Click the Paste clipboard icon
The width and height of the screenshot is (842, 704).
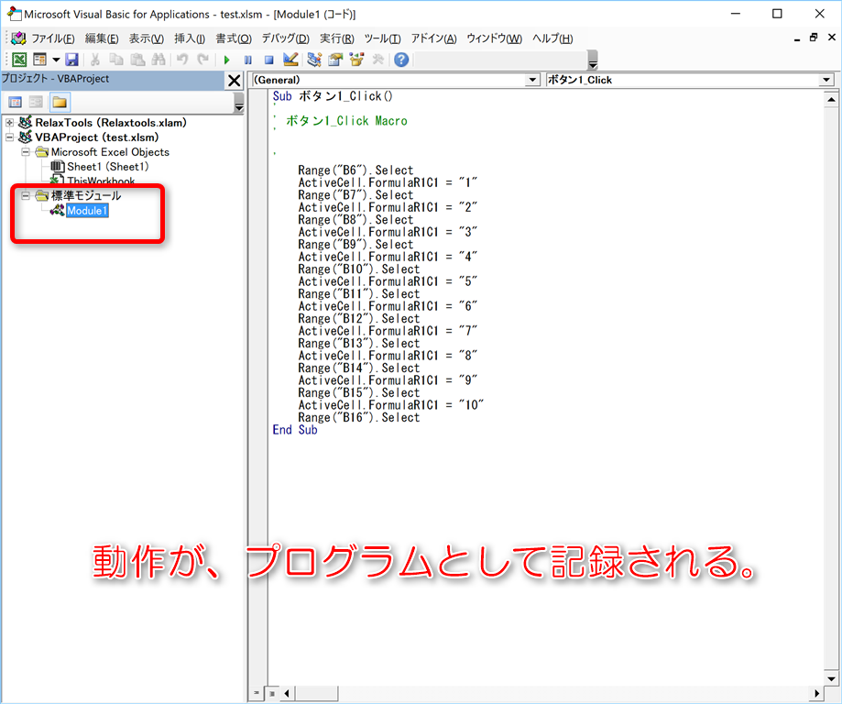(x=137, y=60)
